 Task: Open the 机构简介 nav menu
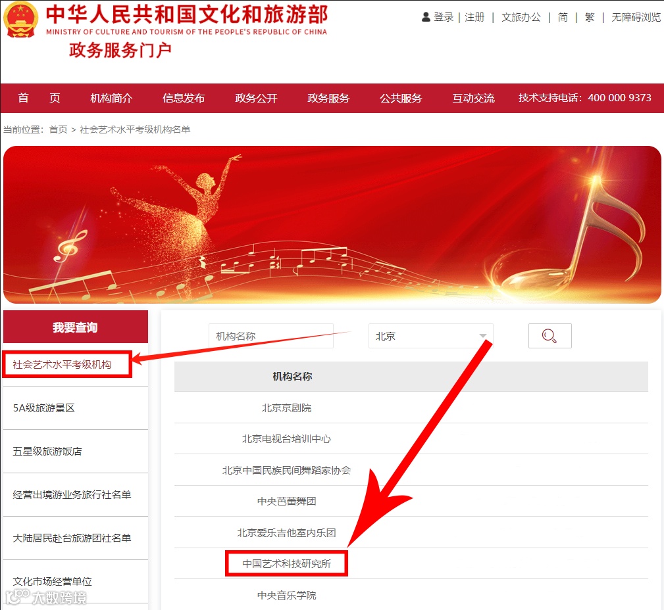click(111, 98)
